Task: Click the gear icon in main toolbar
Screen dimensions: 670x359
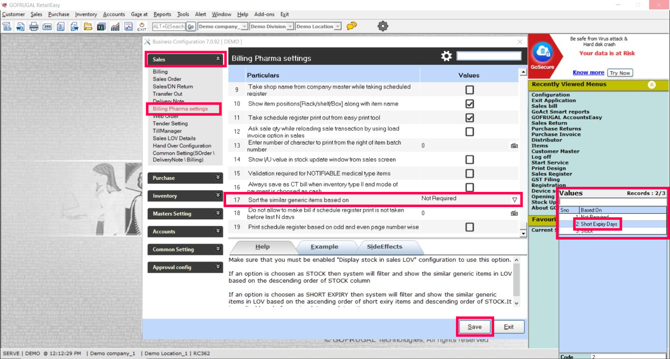Action: click(x=383, y=26)
